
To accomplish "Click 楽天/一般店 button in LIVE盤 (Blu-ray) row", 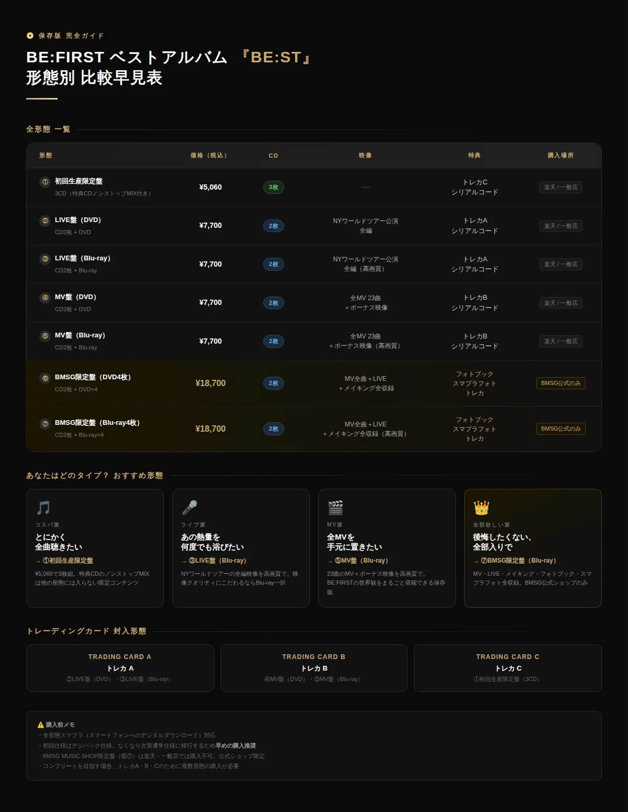I will [x=560, y=264].
